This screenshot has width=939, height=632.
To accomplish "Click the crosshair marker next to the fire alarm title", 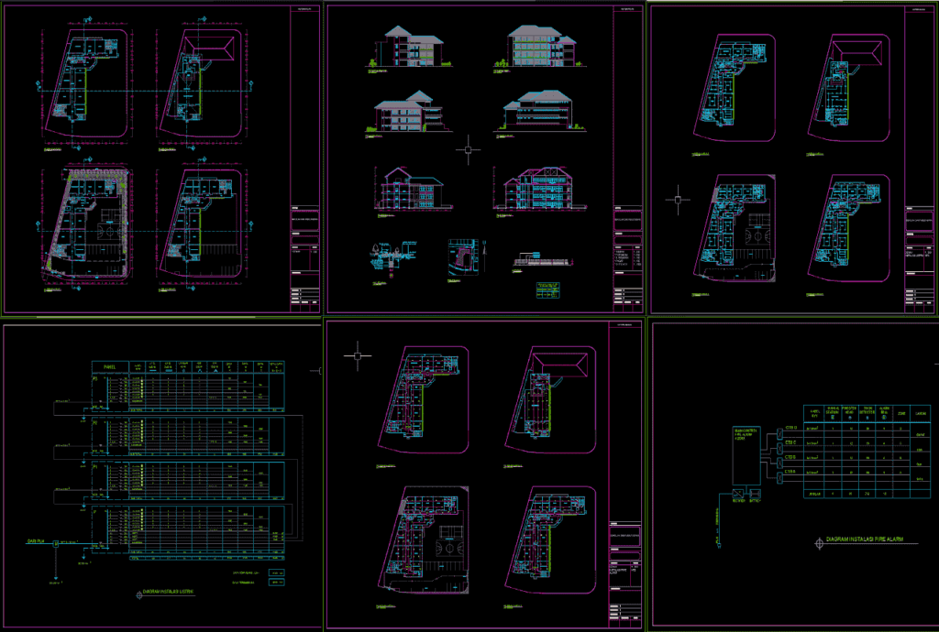I will (820, 542).
